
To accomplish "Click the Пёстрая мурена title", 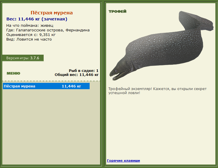I will click(51, 13).
